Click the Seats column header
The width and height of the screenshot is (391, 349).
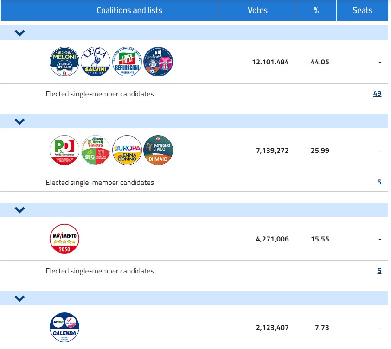coord(362,10)
